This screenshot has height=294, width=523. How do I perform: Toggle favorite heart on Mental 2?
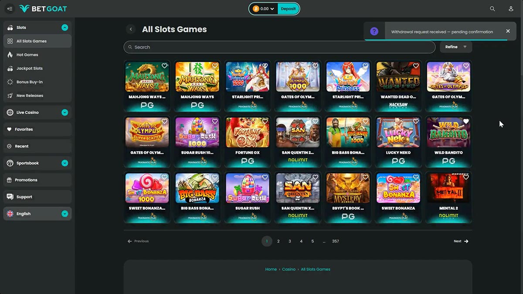click(466, 177)
